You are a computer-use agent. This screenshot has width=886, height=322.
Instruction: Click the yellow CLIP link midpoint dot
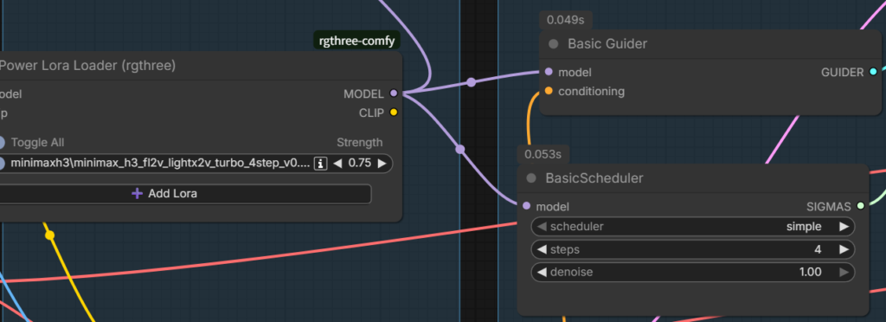(x=49, y=235)
